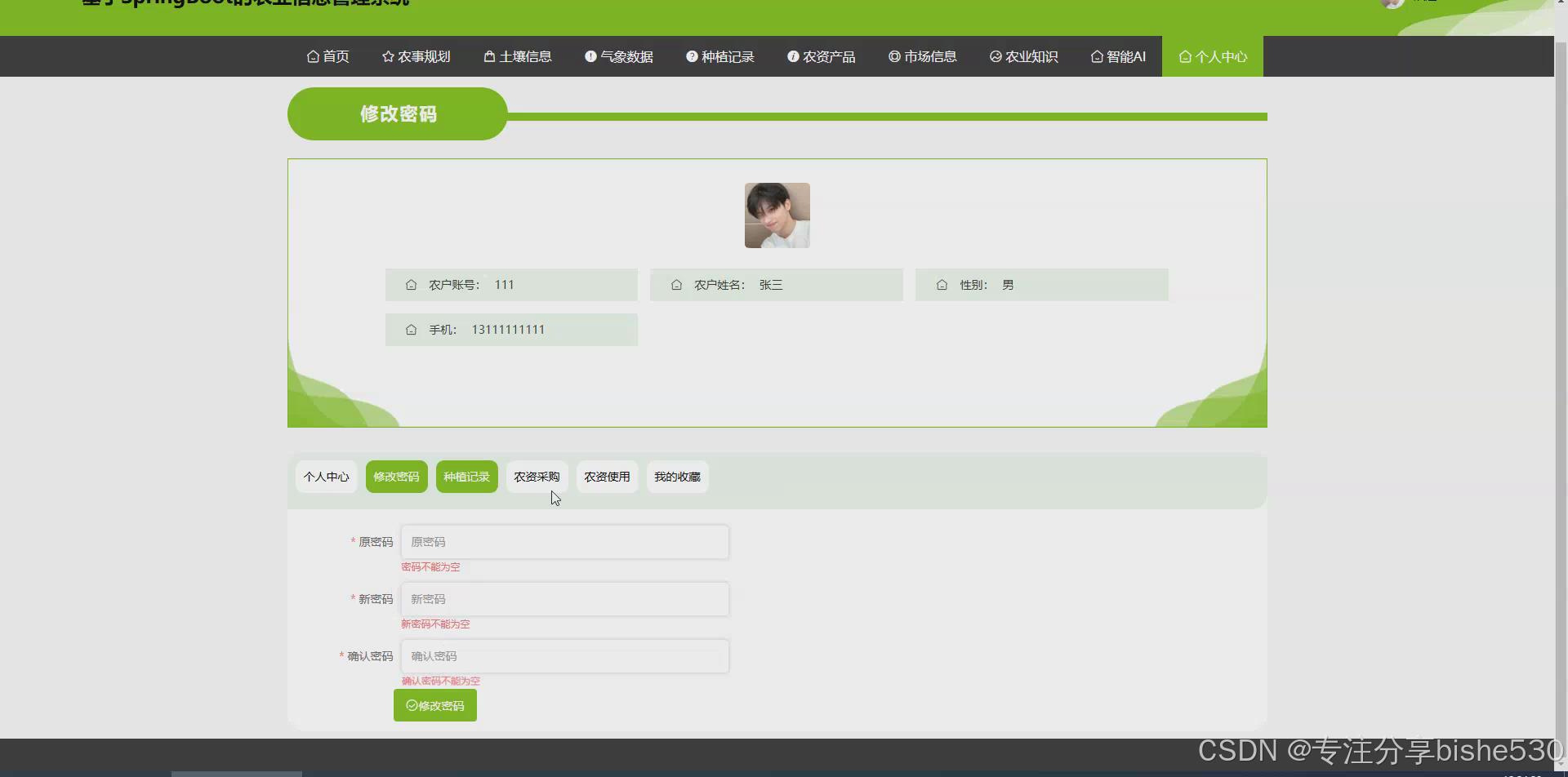Focus the 原密码 input field
Screen dimensions: 1568x777
coord(564,542)
